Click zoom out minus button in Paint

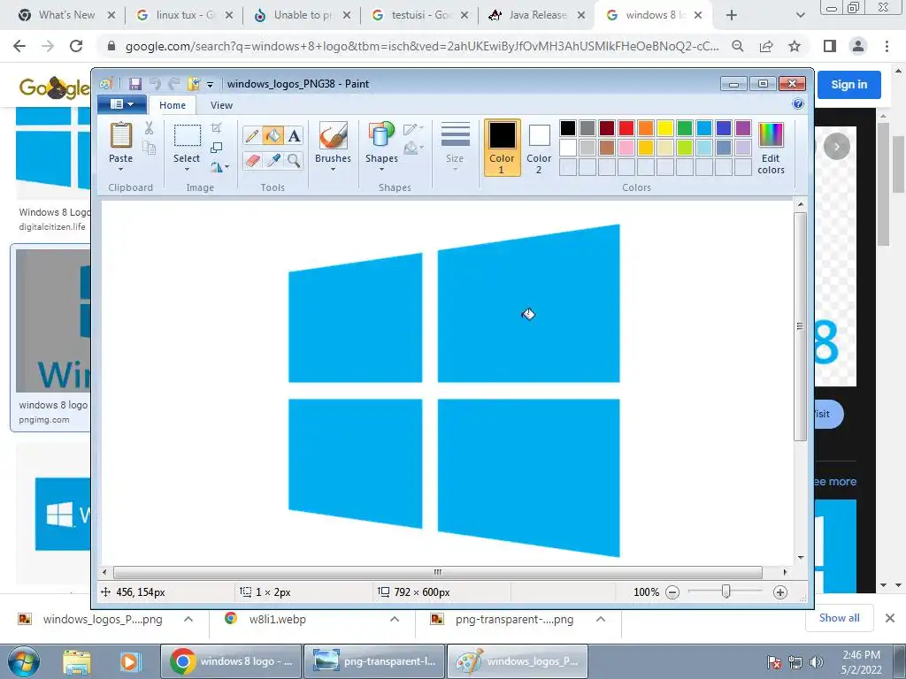tap(672, 592)
